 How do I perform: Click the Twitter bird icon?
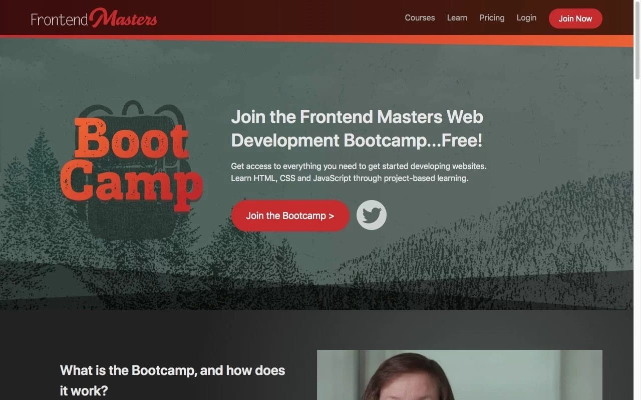pos(372,215)
